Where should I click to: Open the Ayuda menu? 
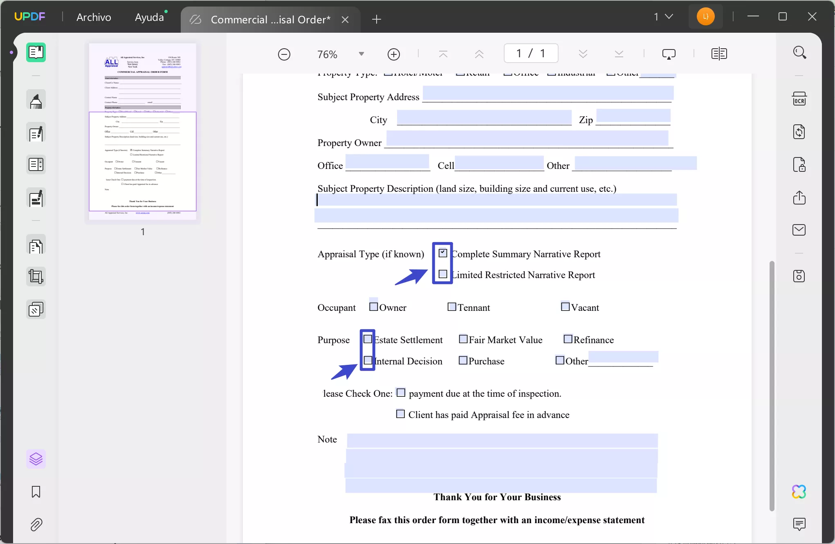point(149,17)
